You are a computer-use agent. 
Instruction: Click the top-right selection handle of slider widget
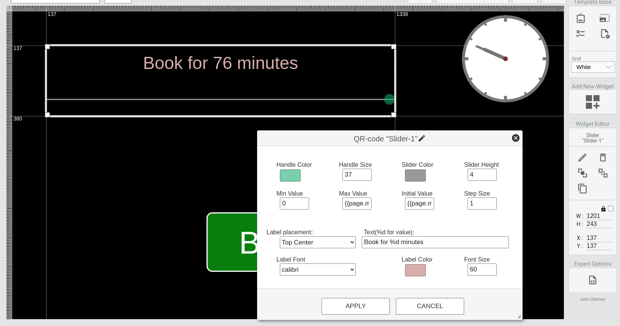pyautogui.click(x=394, y=47)
